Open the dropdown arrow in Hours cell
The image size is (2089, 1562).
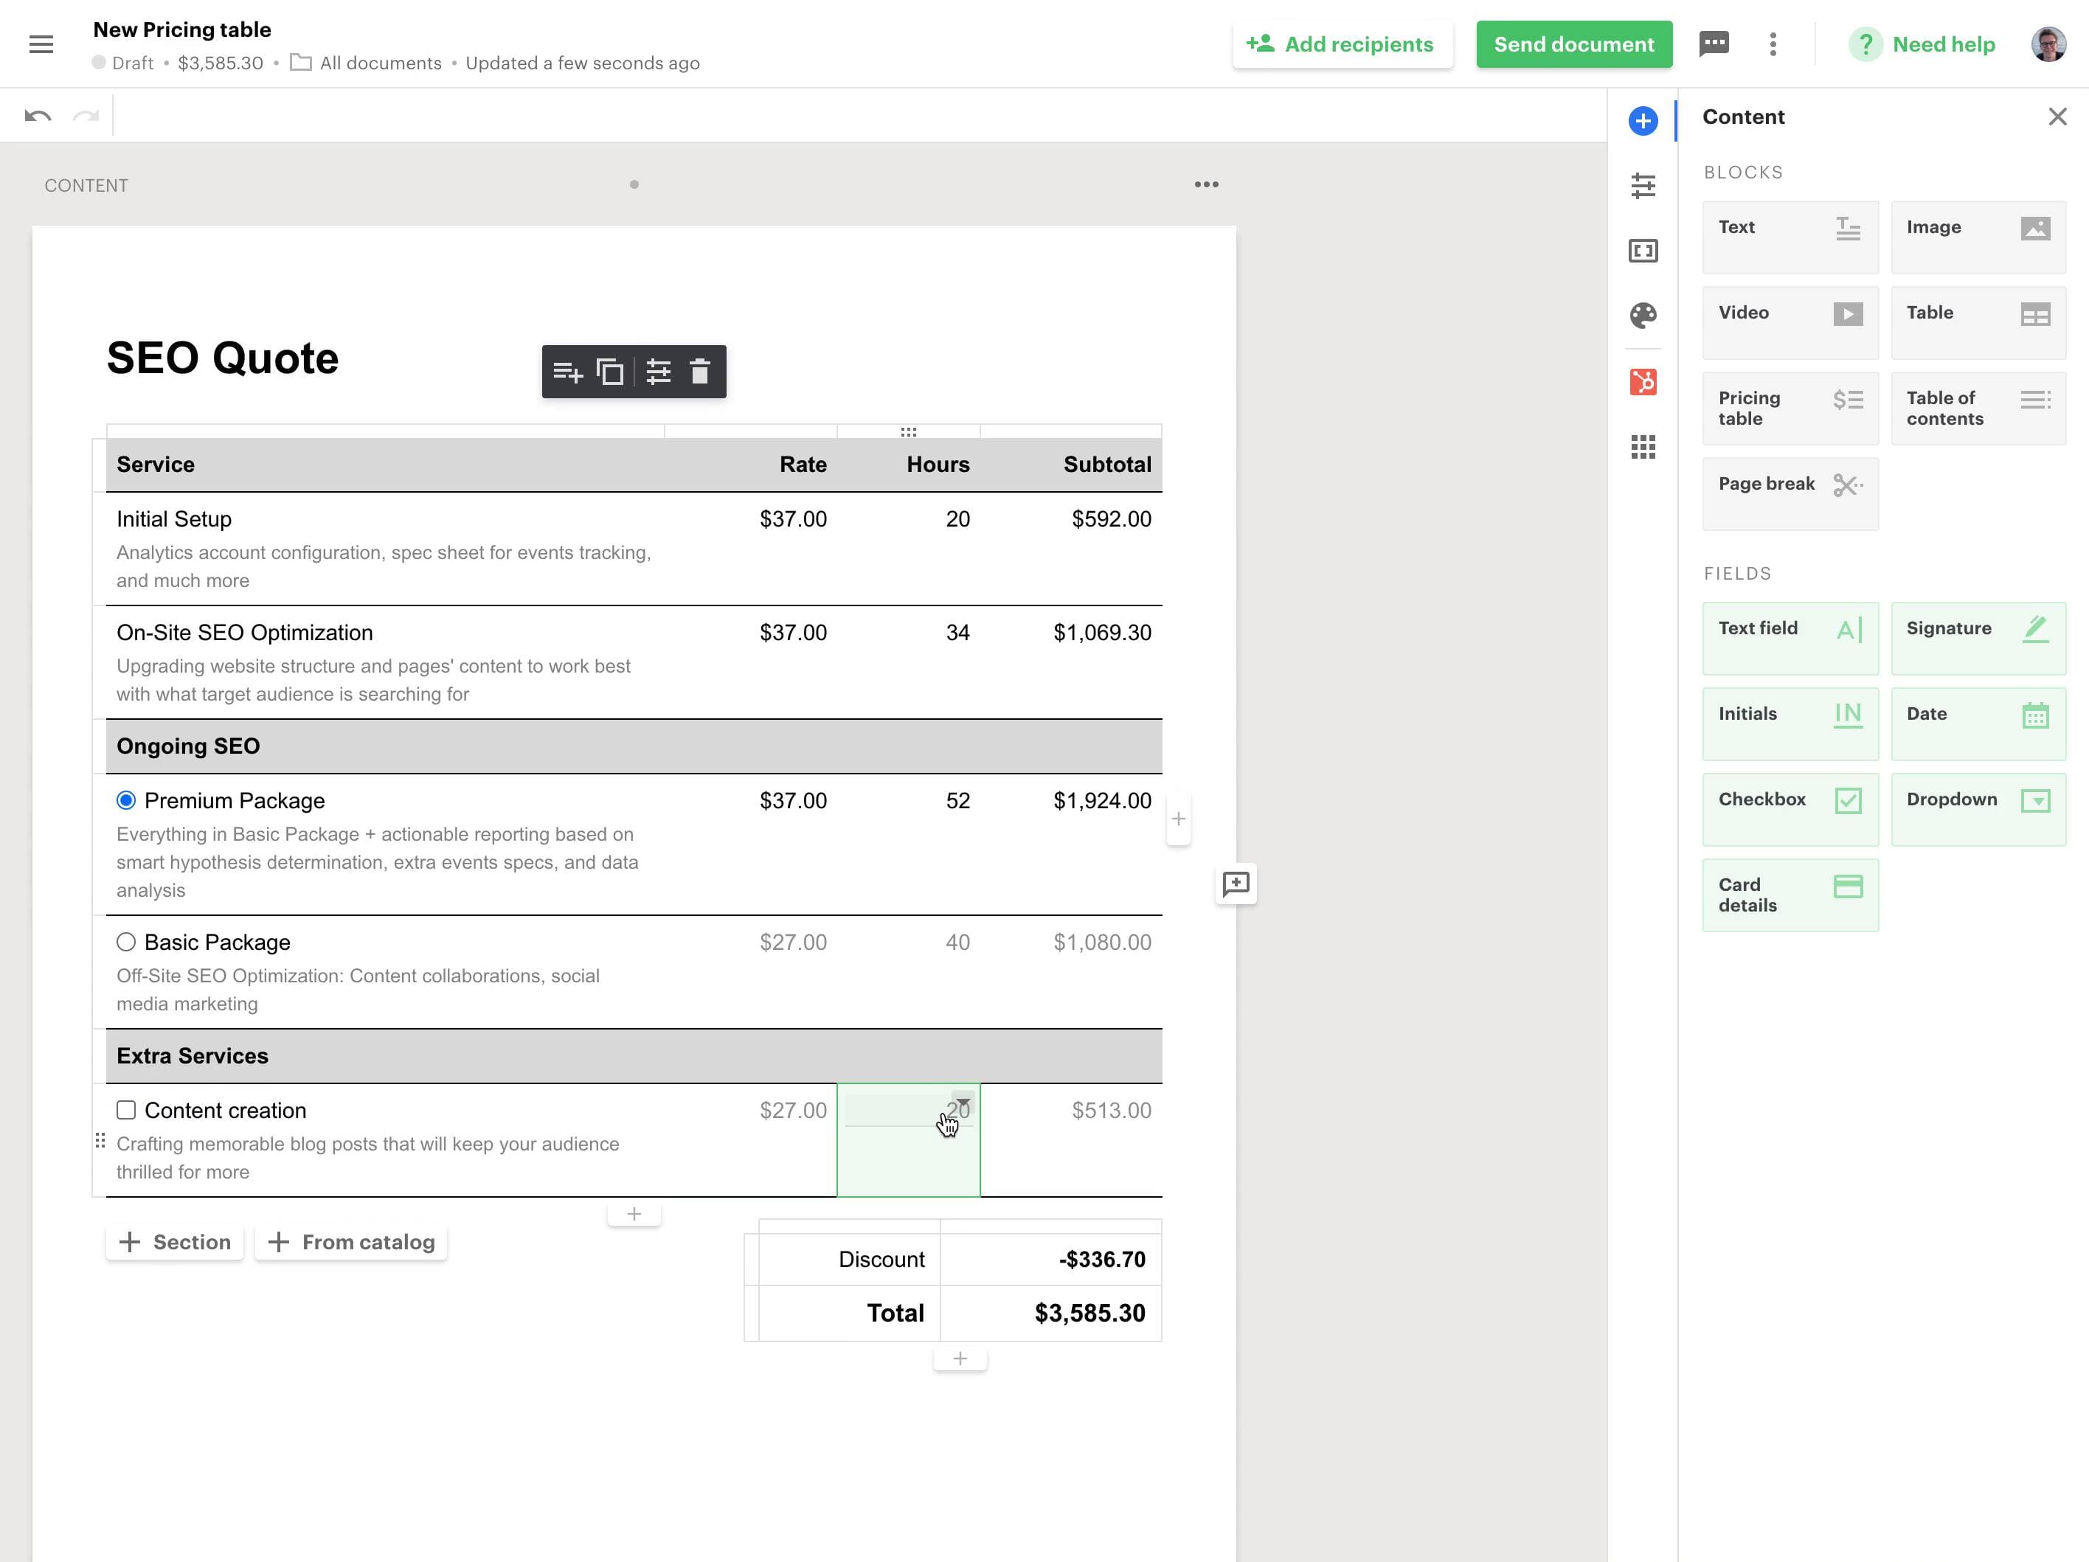point(963,1100)
